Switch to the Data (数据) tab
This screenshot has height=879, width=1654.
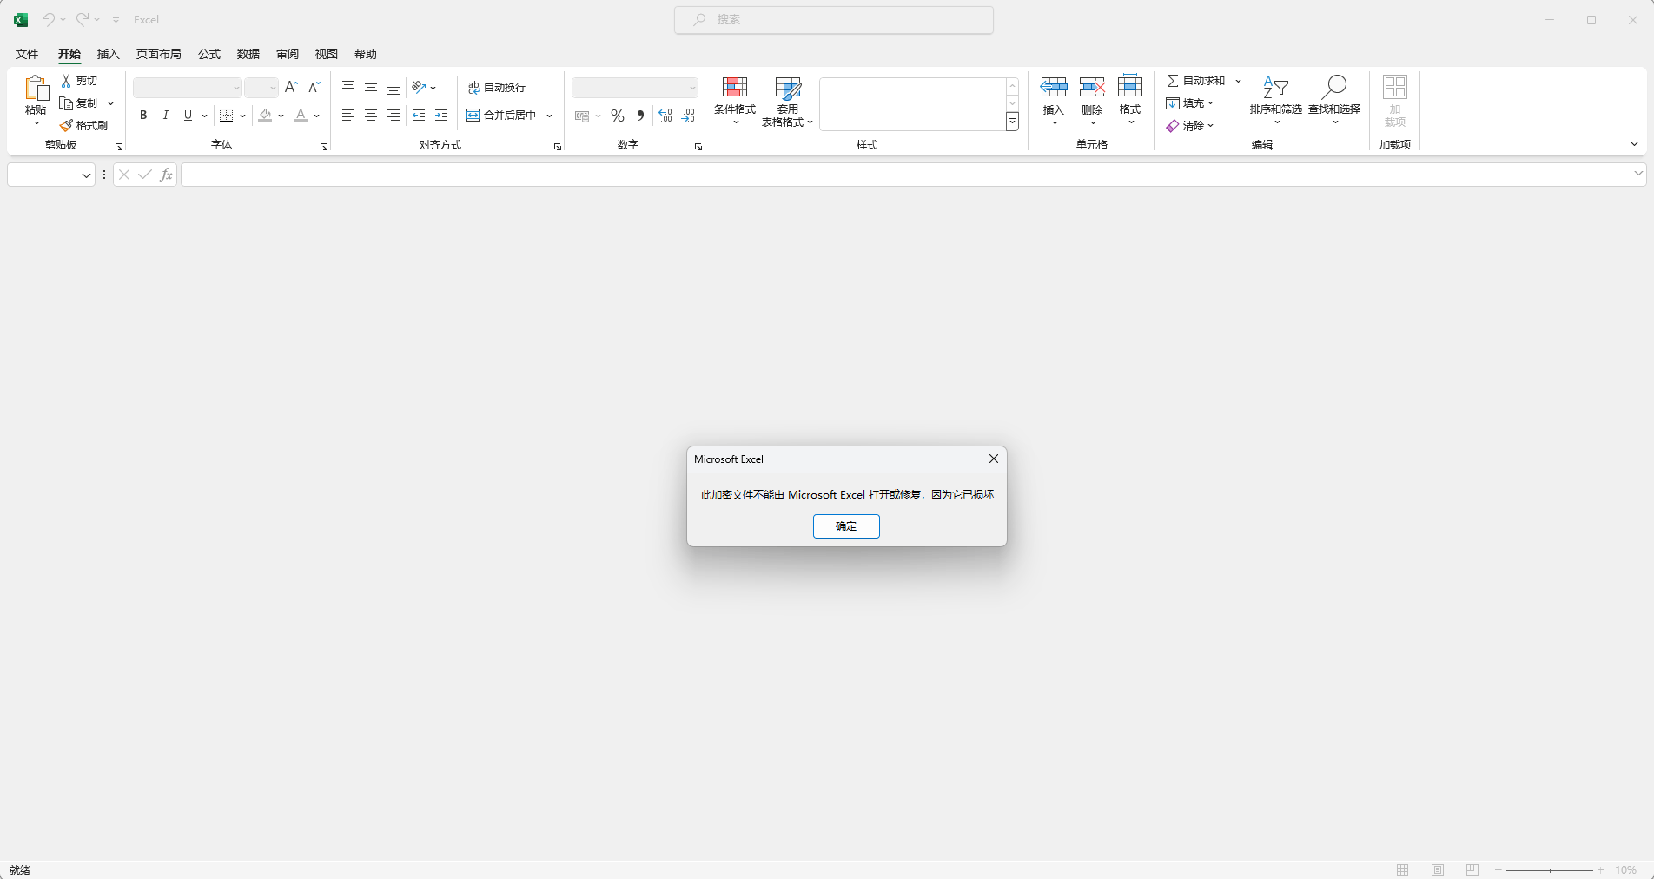coord(248,54)
